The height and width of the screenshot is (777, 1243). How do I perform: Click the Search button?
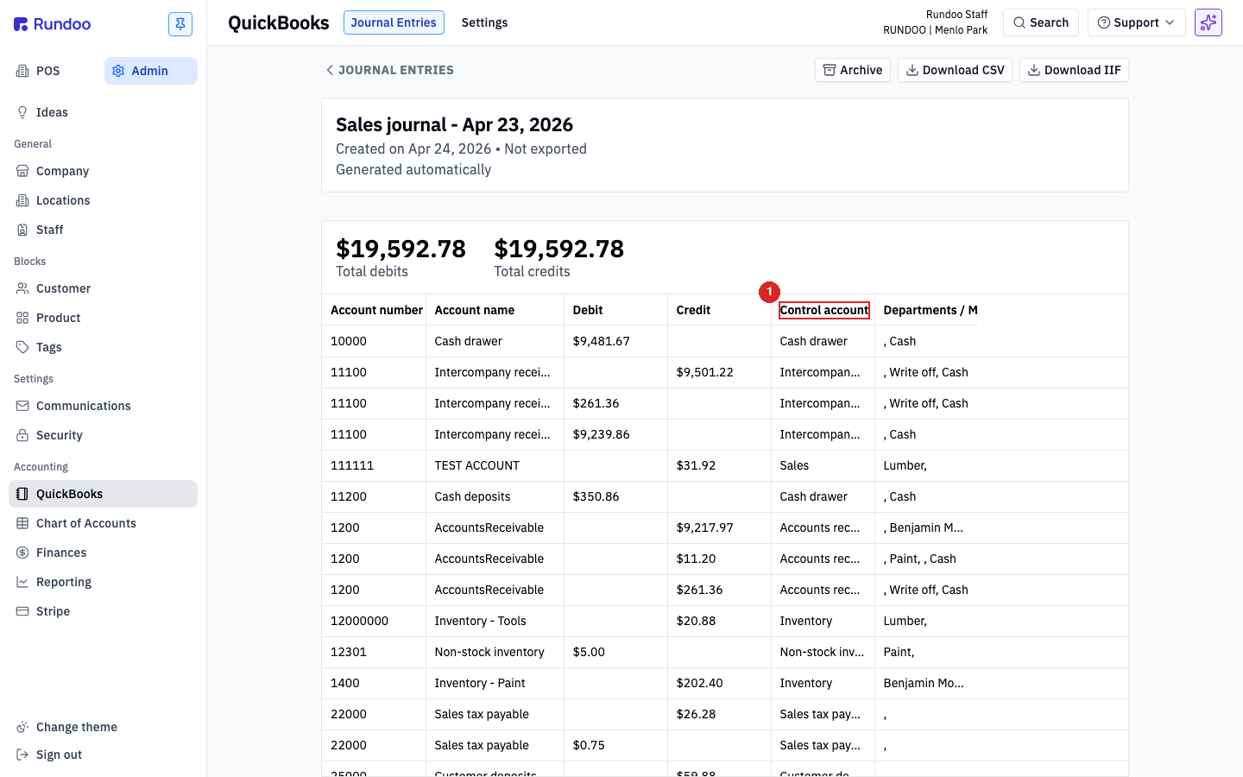point(1040,22)
